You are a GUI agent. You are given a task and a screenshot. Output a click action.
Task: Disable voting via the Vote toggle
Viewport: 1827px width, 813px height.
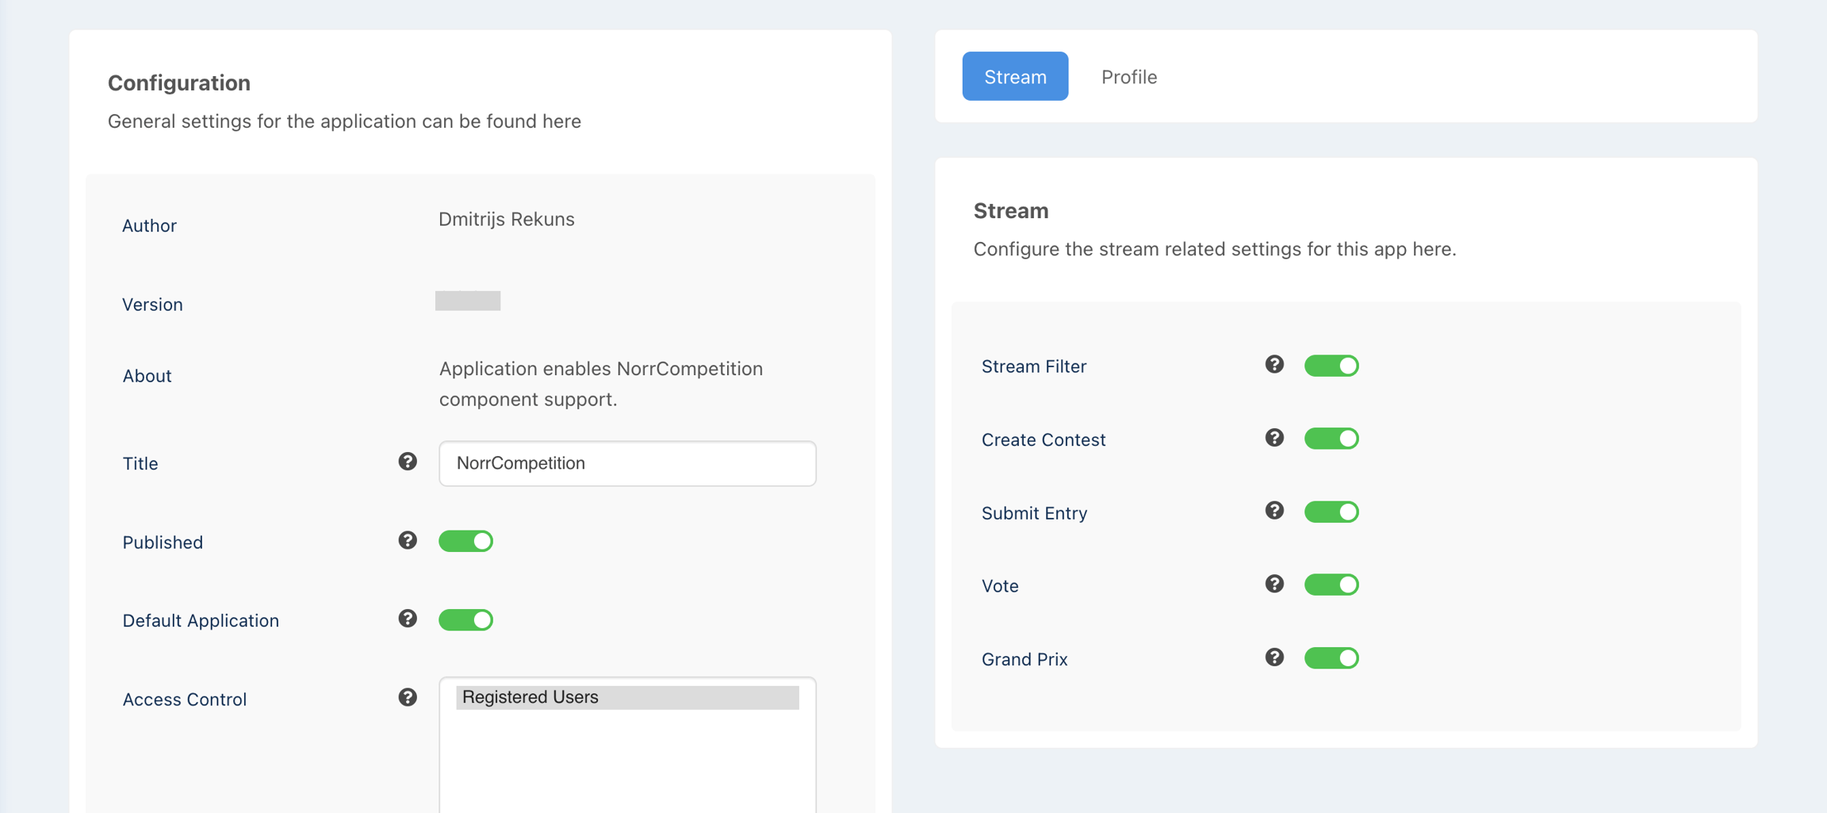[1331, 584]
